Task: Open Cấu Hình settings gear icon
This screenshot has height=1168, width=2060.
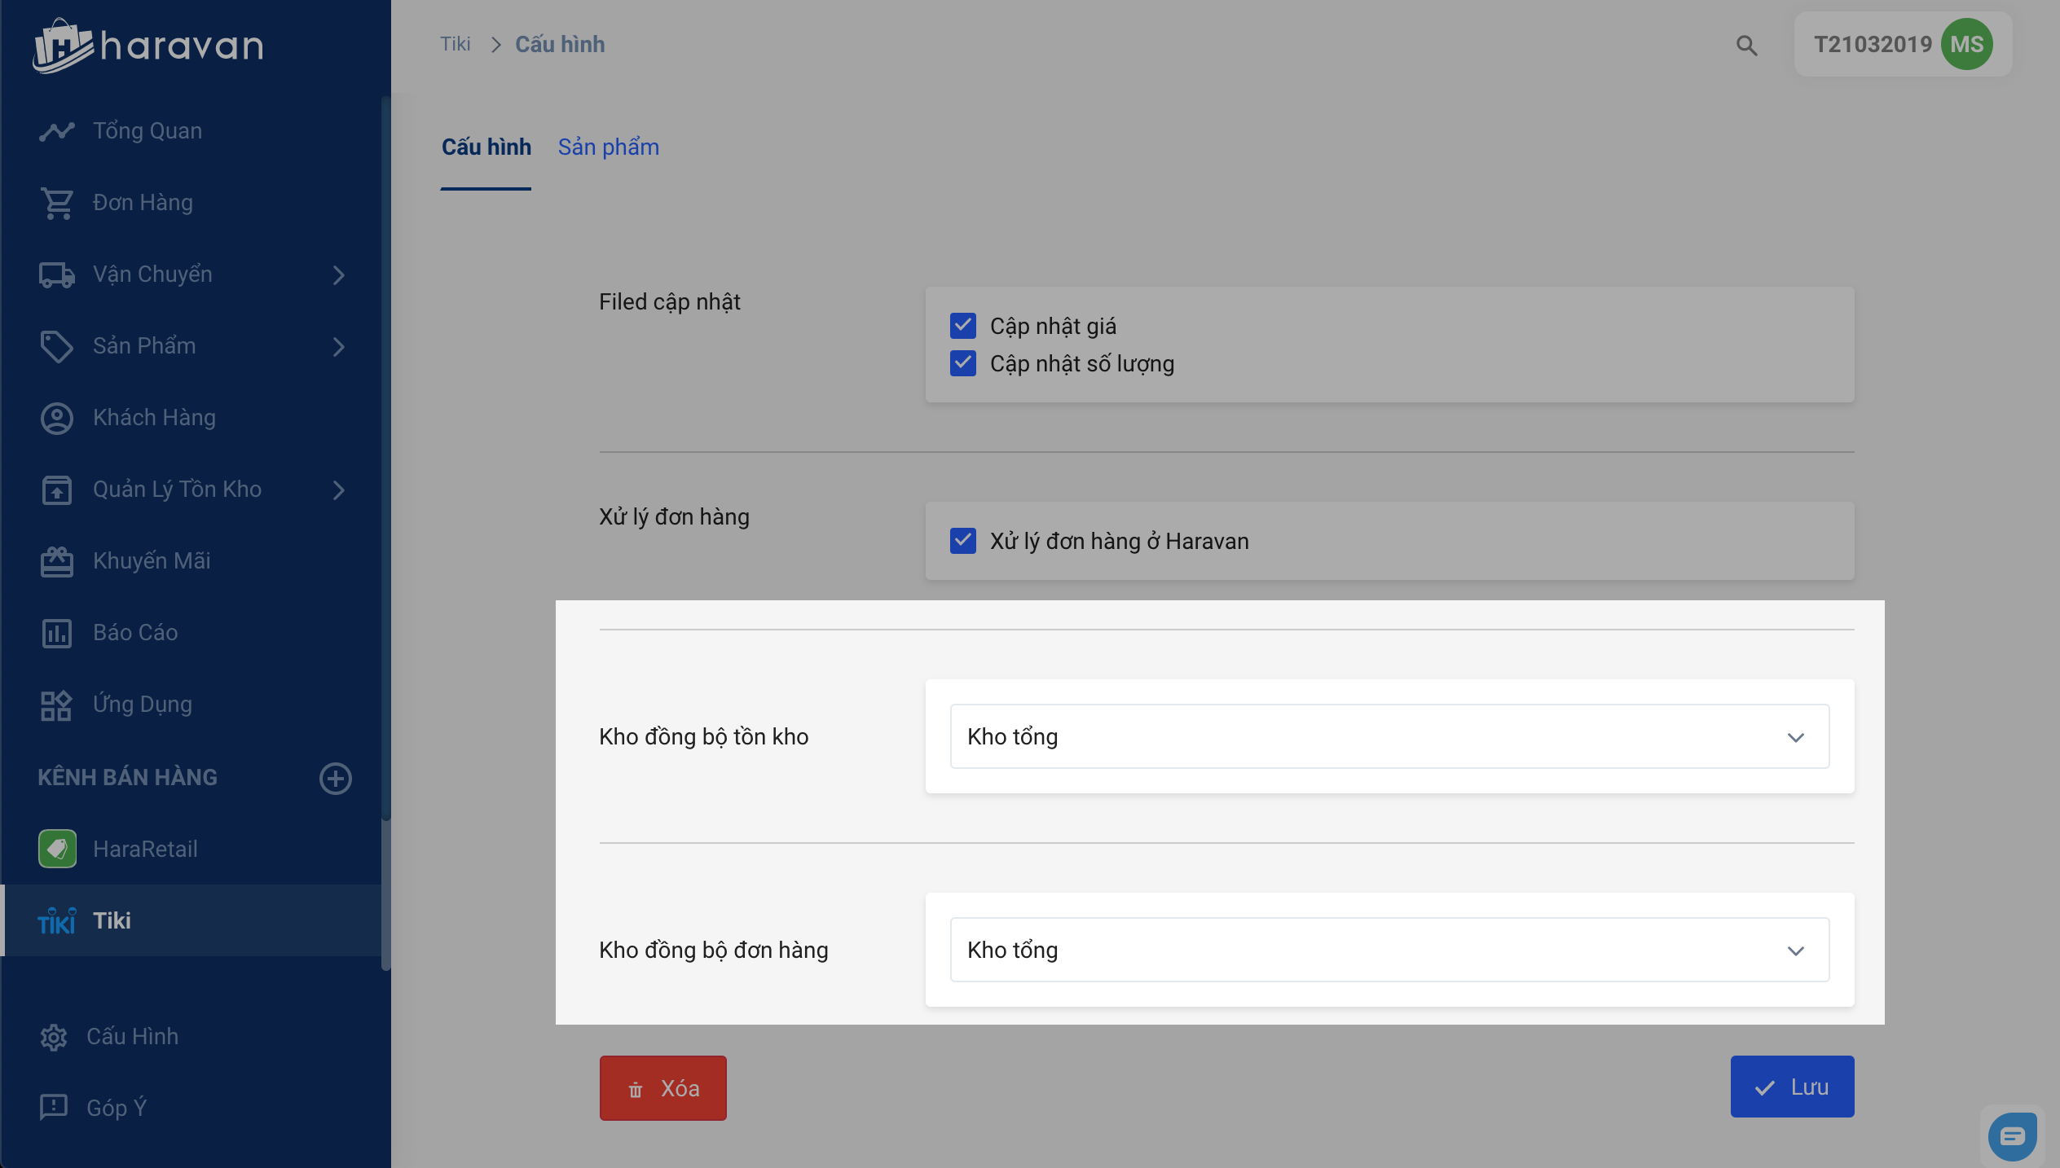Action: click(54, 1037)
